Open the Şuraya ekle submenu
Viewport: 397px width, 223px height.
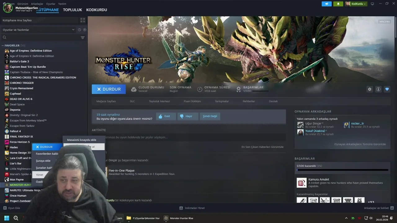43,161
